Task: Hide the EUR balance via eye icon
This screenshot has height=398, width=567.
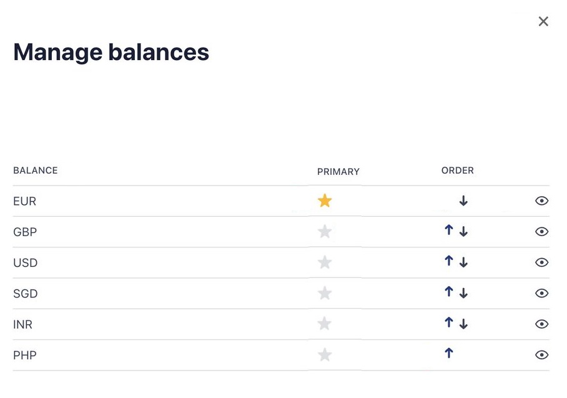Action: click(x=542, y=201)
